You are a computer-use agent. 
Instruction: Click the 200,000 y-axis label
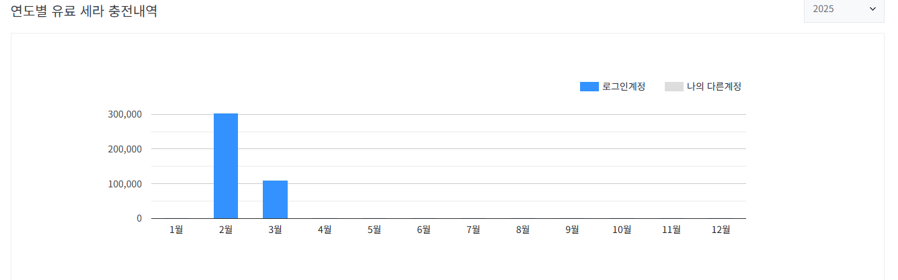[124, 149]
